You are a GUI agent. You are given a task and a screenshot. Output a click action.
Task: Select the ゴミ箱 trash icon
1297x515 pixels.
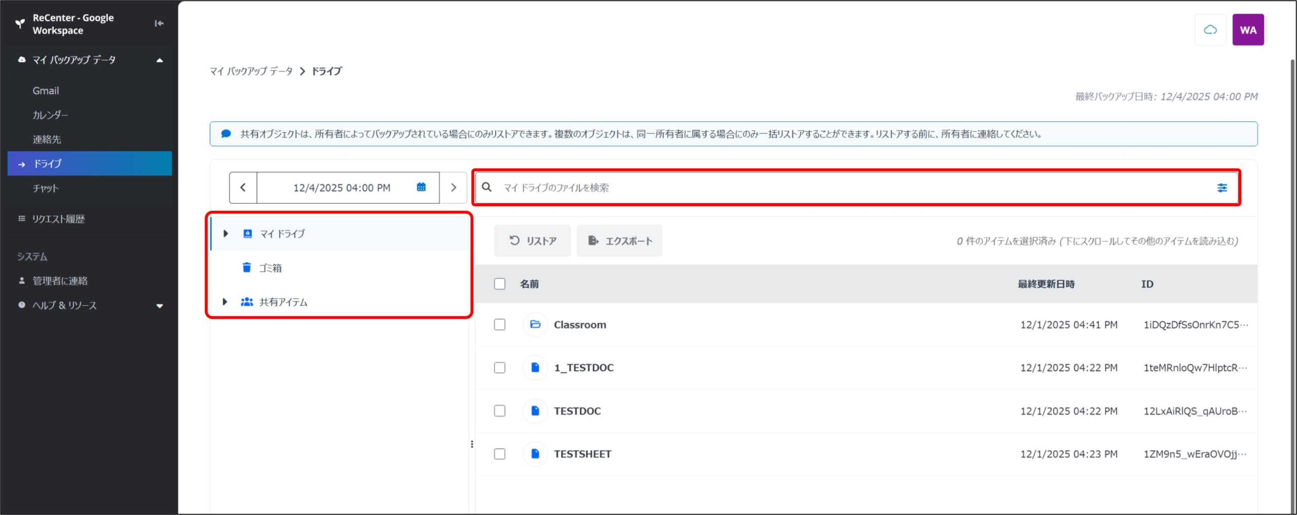tap(247, 268)
